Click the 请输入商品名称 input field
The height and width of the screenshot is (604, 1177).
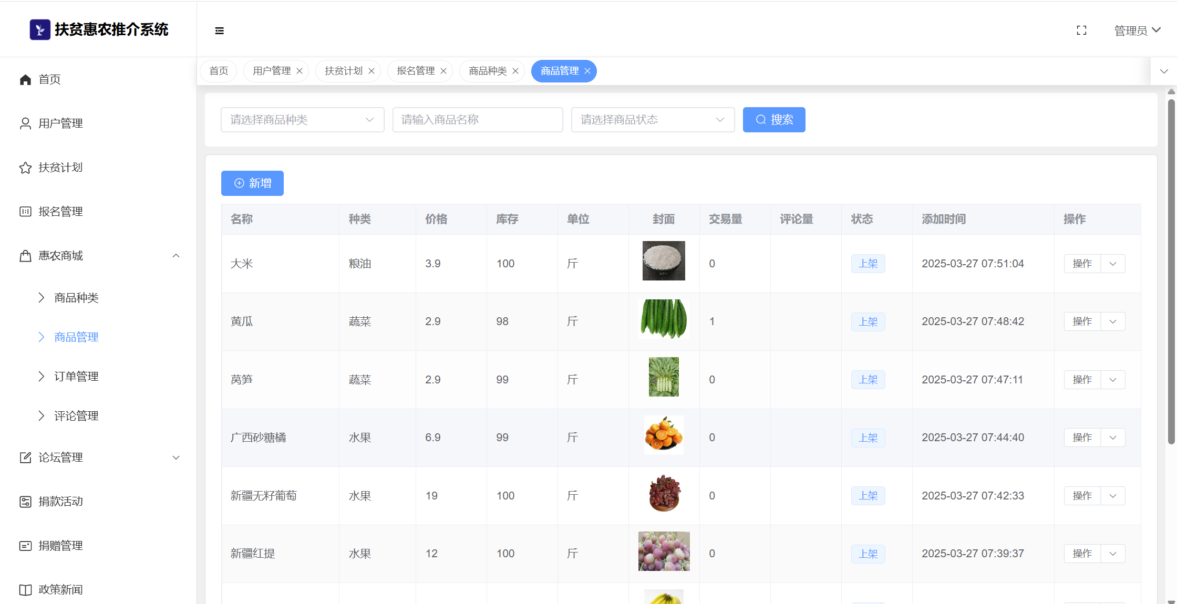(x=477, y=120)
